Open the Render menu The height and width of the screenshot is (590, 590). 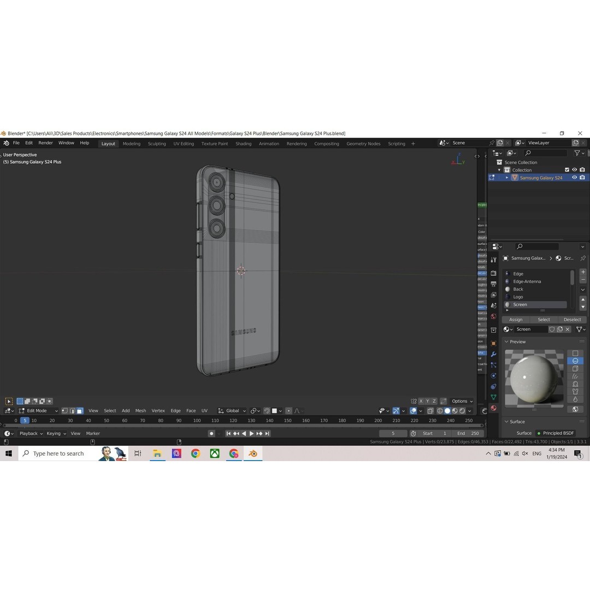click(x=45, y=143)
